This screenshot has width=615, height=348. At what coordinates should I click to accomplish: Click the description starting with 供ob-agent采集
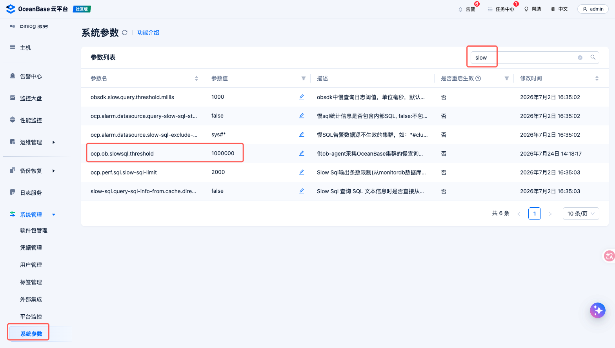(370, 154)
